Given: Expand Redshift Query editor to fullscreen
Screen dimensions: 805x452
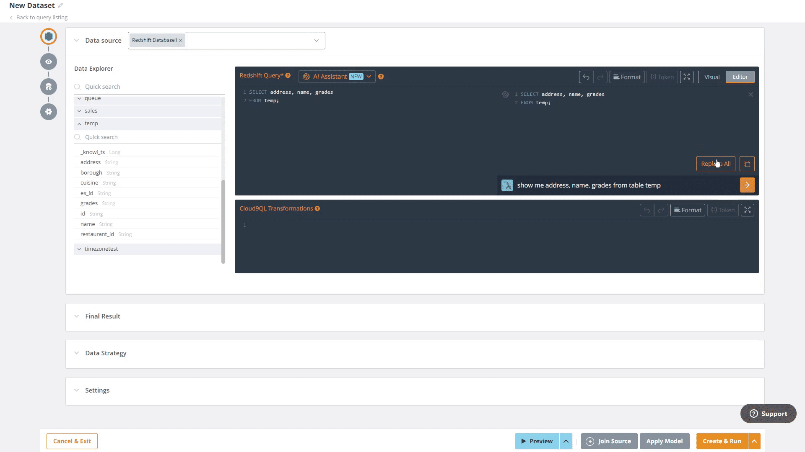Looking at the screenshot, I should (x=686, y=77).
